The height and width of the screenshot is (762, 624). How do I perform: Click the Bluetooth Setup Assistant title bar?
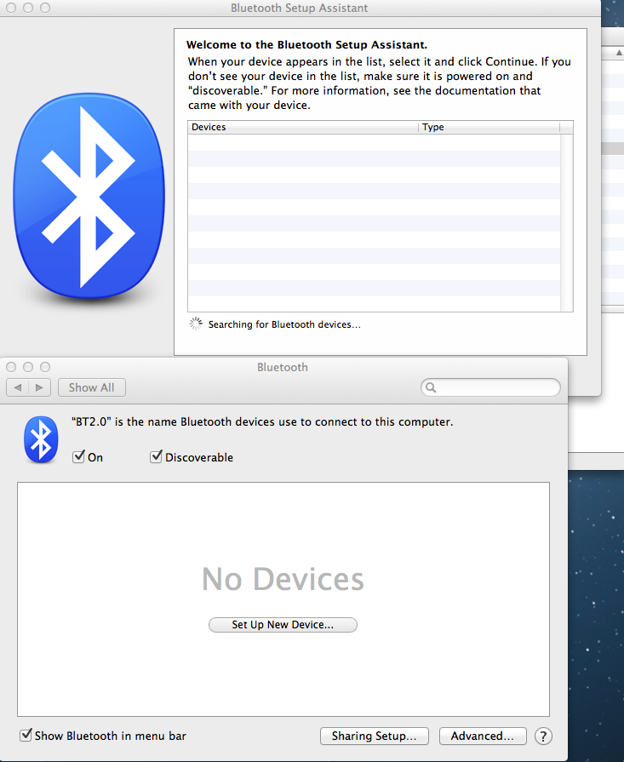300,8
